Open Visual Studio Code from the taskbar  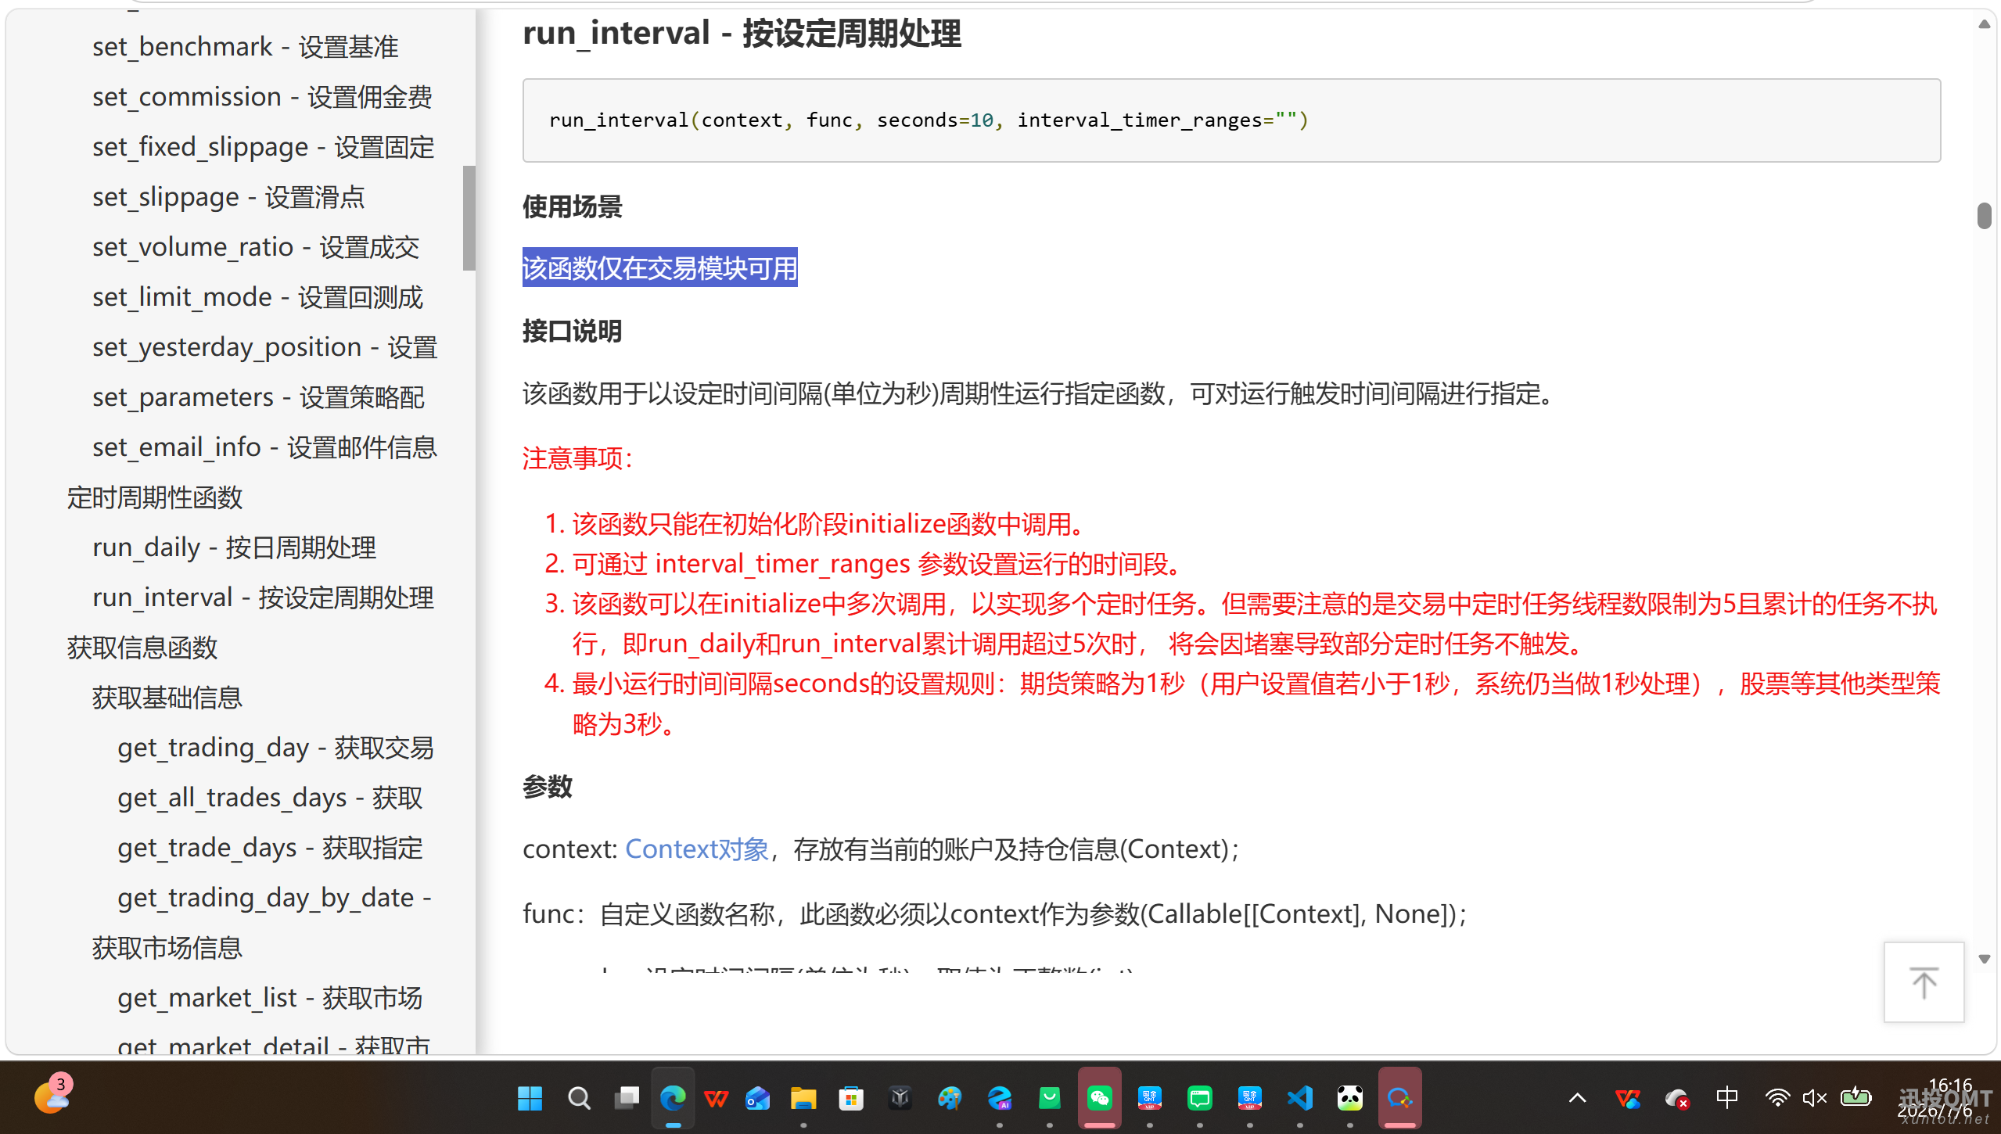[x=1299, y=1098]
